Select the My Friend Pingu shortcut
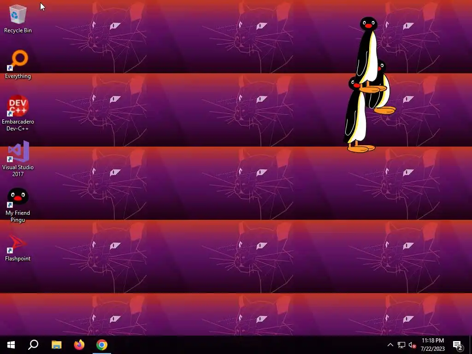Screen dimensions: 472x354 pyautogui.click(x=18, y=205)
